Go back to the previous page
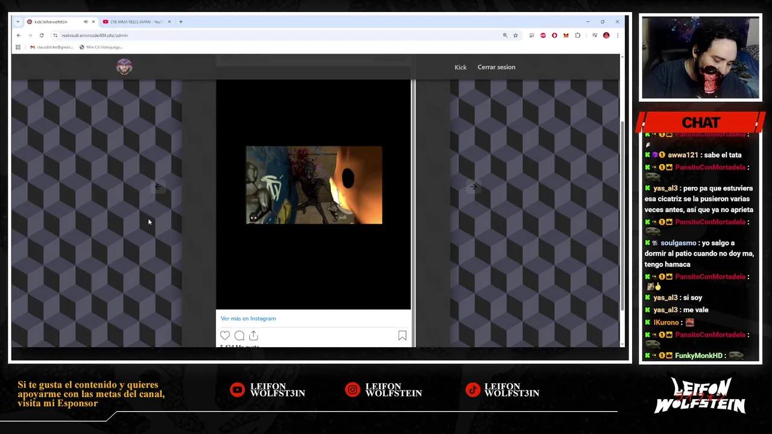The width and height of the screenshot is (772, 434). pyautogui.click(x=19, y=36)
